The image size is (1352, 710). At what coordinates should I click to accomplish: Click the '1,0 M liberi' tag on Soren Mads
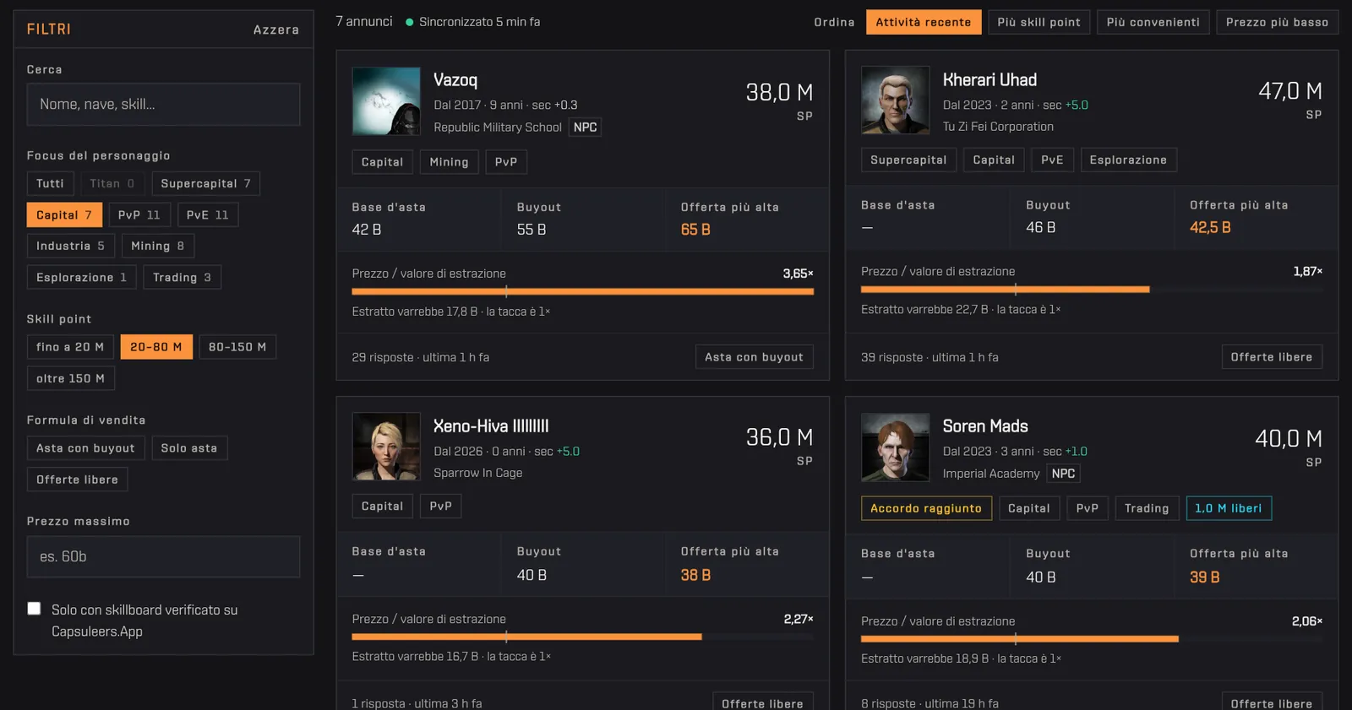[1229, 508]
